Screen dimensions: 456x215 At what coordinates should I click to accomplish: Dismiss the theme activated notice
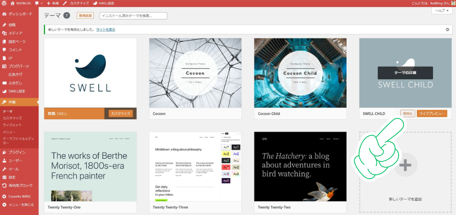(x=448, y=29)
